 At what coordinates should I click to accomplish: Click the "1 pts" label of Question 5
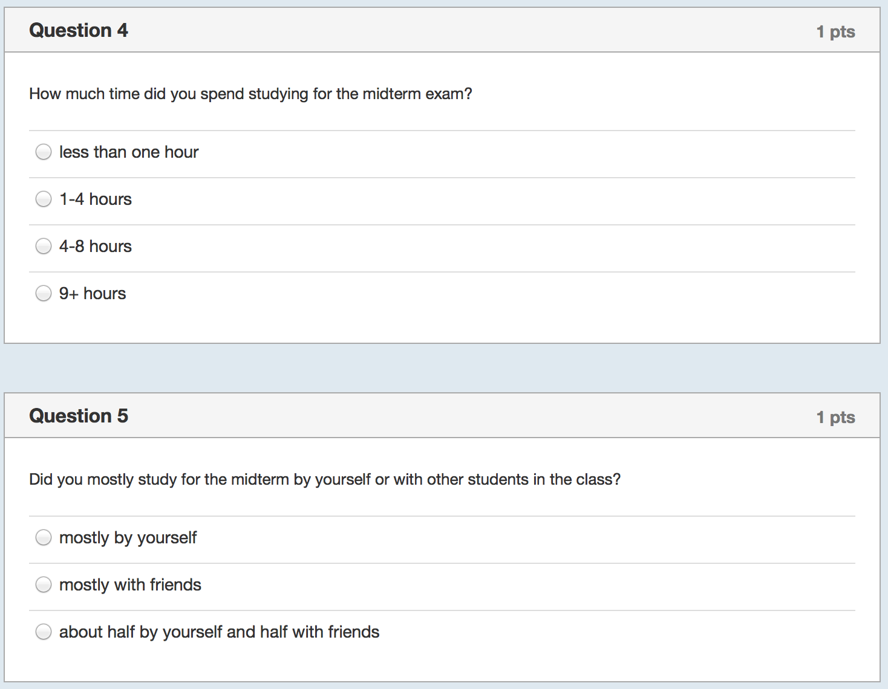(835, 417)
